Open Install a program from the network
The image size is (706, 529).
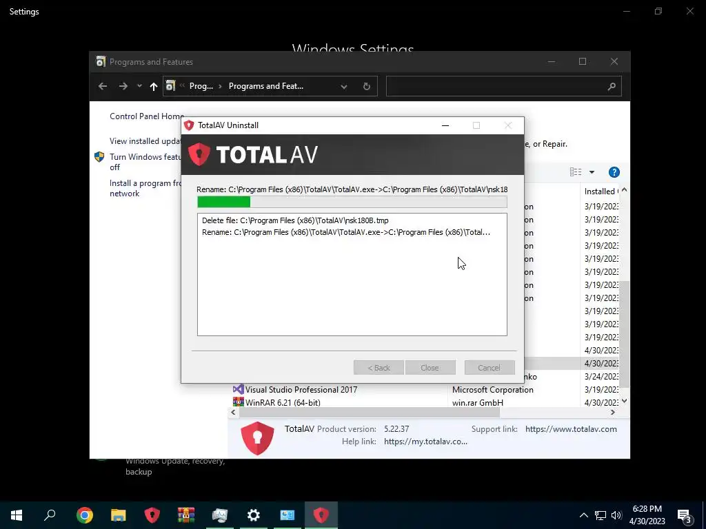pyautogui.click(x=145, y=189)
